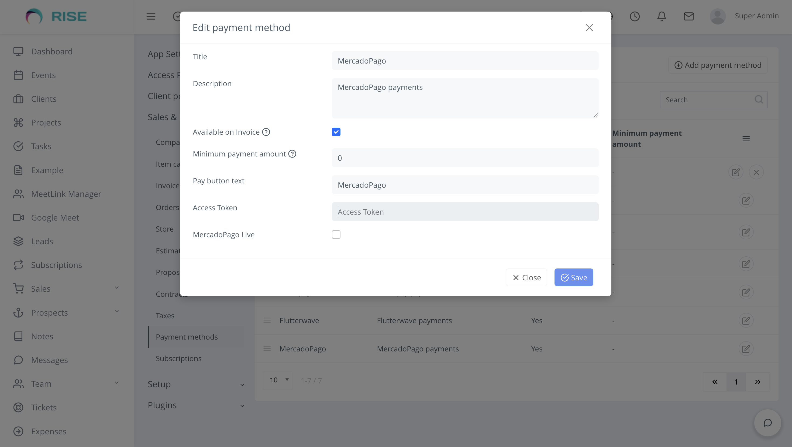This screenshot has height=447, width=792.
Task: Open Google Meet from the sidebar icon
Action: pyautogui.click(x=18, y=218)
